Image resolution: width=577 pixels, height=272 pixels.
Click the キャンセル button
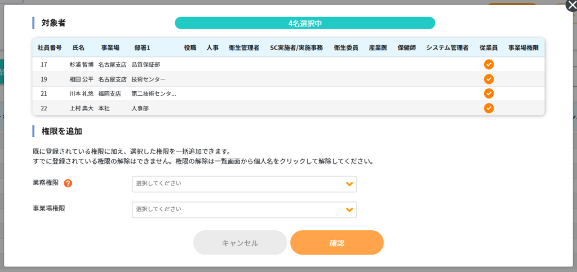240,243
